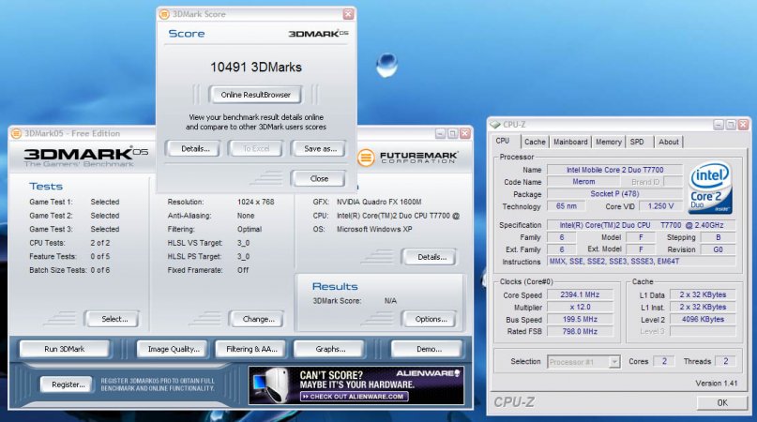
Task: Open Graphs... tool
Action: click(330, 349)
